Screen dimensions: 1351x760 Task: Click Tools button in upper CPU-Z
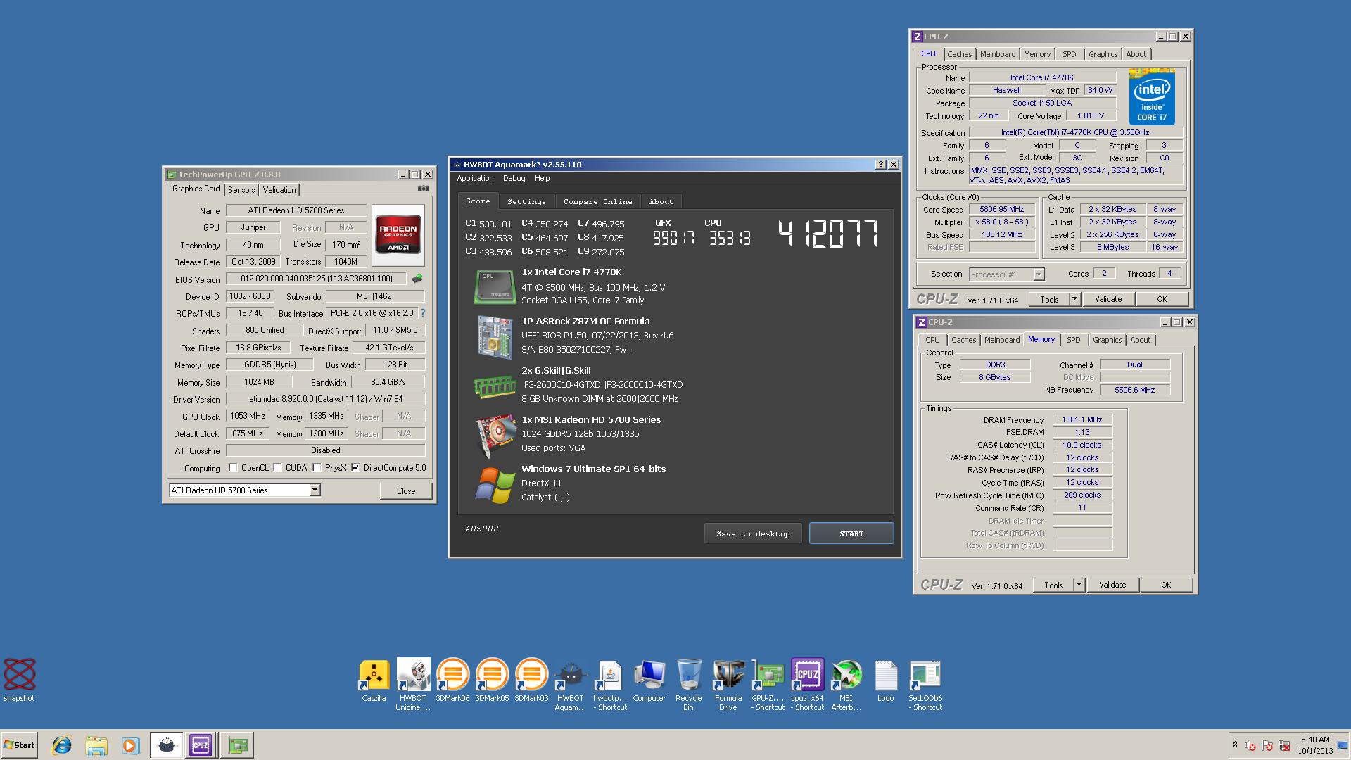click(1049, 299)
